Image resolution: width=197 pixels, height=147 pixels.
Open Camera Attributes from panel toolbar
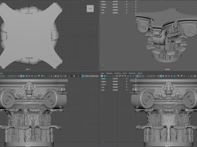108,76
